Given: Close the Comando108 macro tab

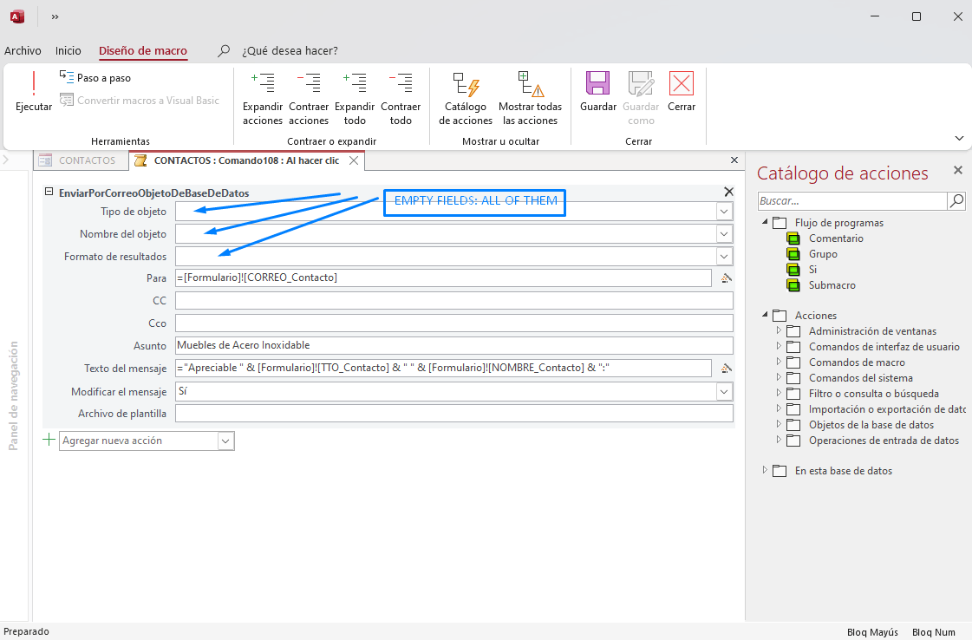Looking at the screenshot, I should tap(354, 160).
